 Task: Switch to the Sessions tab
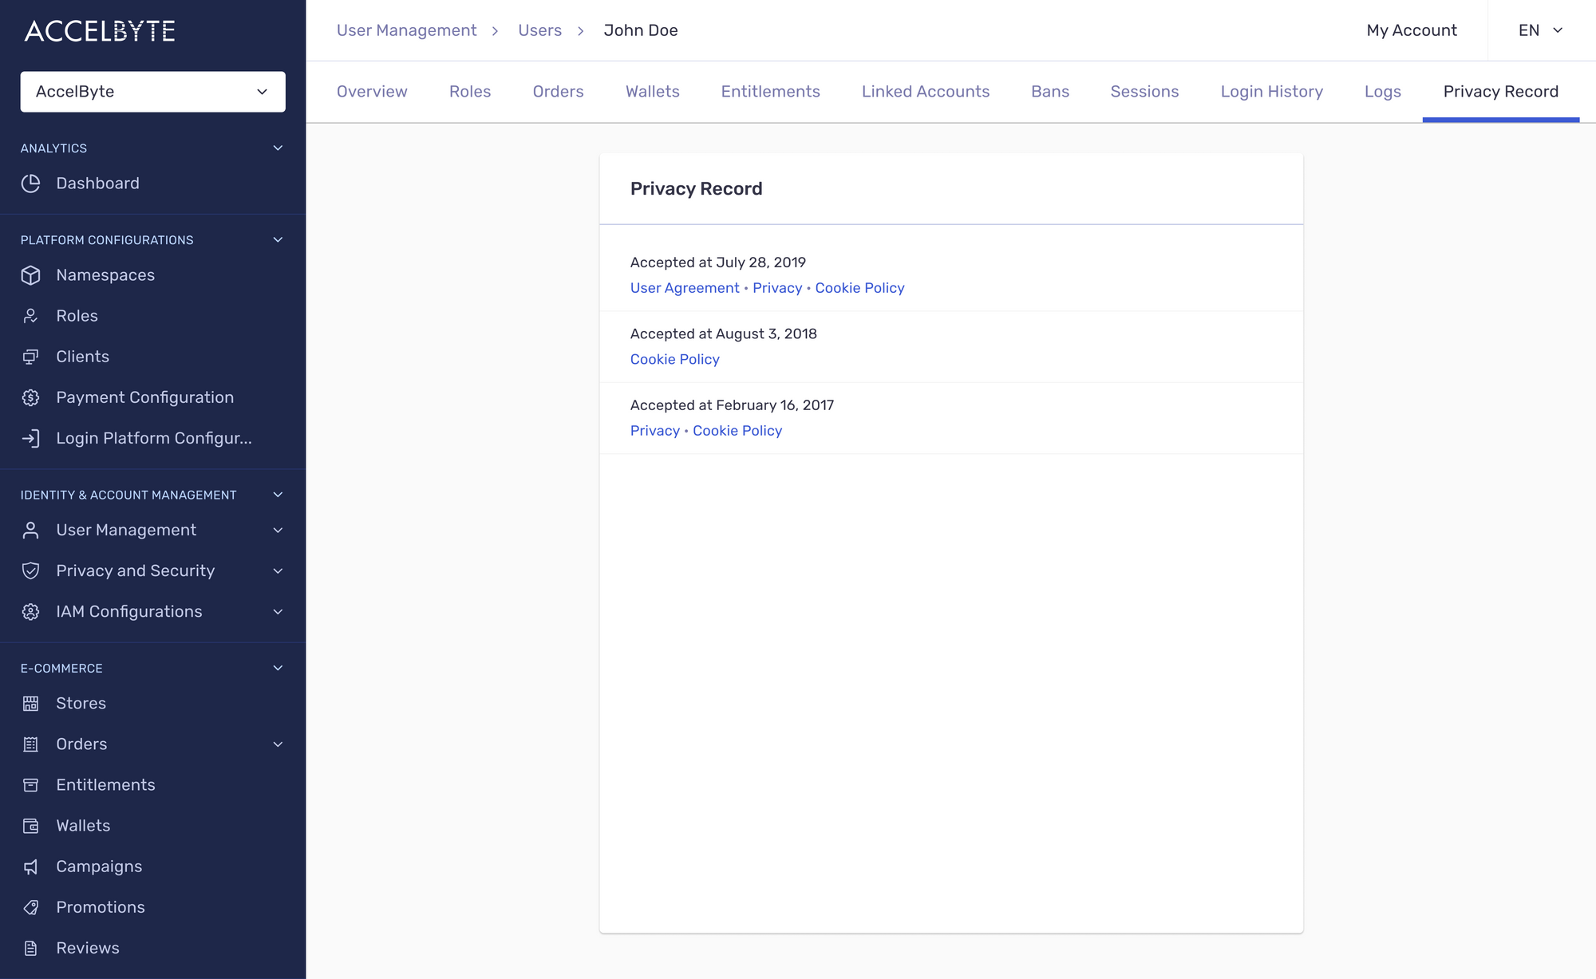pos(1144,91)
